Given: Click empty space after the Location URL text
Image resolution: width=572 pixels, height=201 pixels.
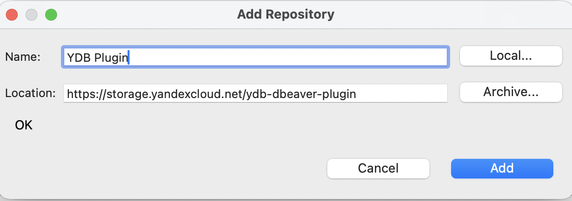Looking at the screenshot, I should (401, 94).
